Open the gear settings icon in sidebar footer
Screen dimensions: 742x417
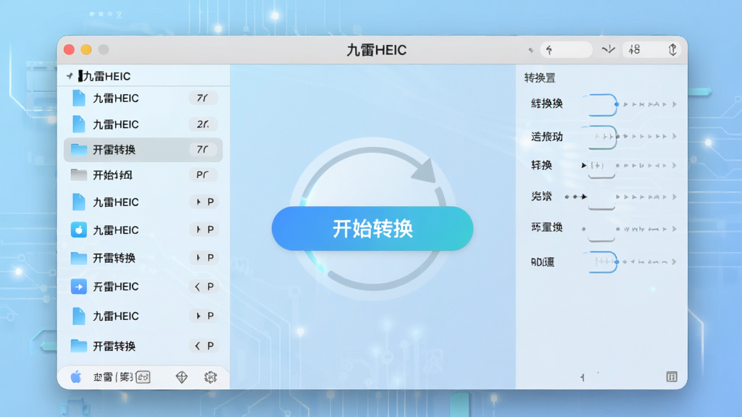point(210,376)
